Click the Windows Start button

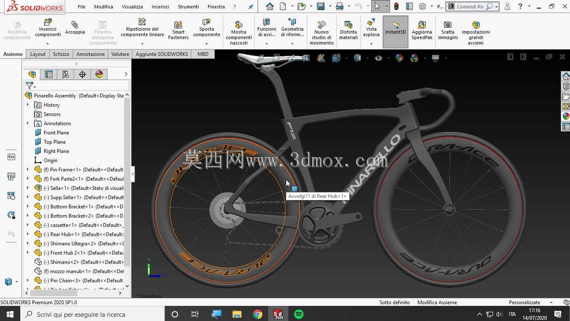(10, 314)
